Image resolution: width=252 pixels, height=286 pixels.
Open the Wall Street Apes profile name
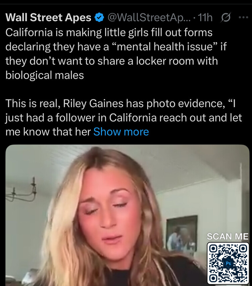click(x=48, y=17)
